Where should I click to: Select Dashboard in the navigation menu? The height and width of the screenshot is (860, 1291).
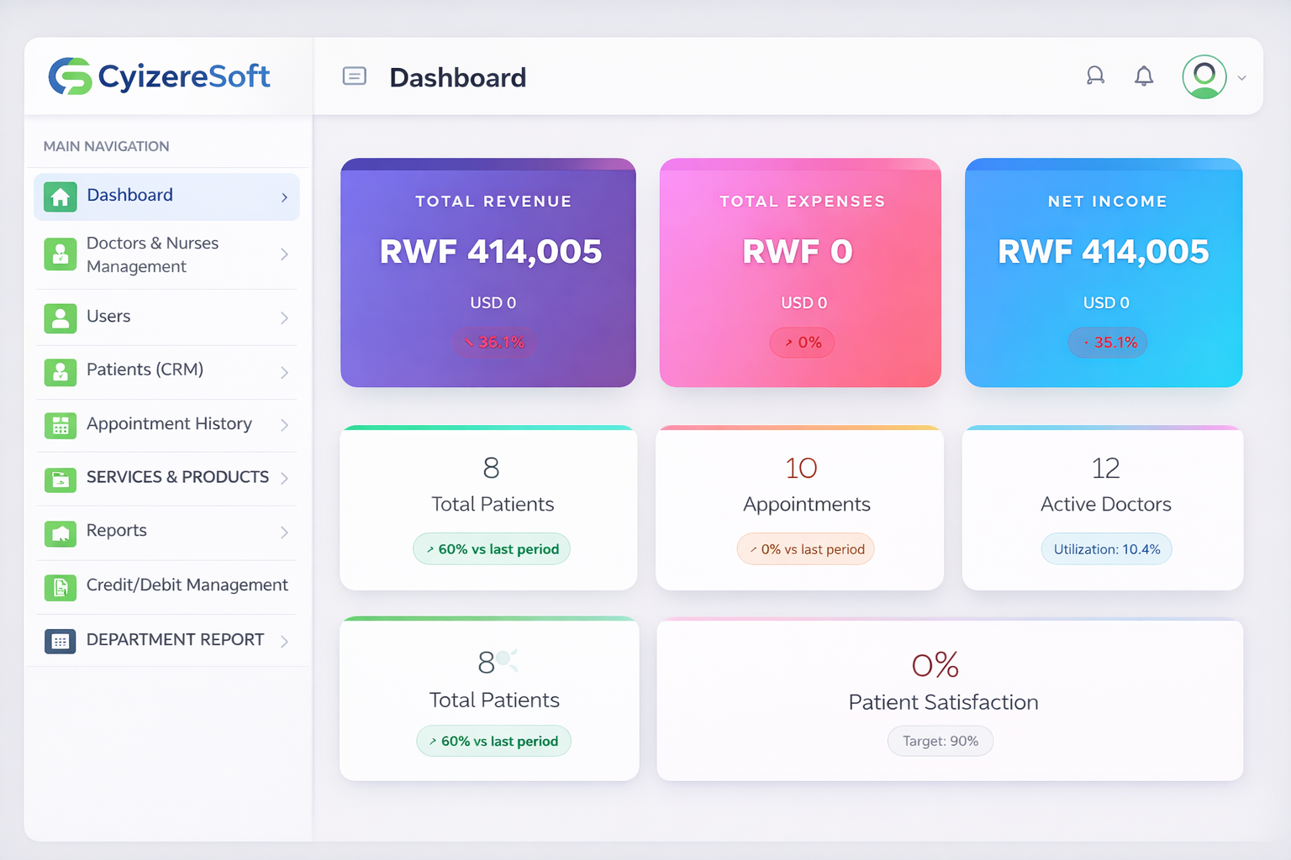click(x=130, y=195)
